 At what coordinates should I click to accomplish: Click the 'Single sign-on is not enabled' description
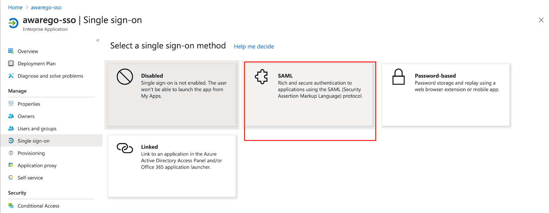coord(184,89)
